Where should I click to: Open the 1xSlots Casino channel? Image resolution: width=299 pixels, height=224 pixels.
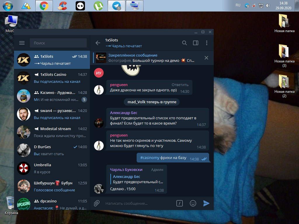(52, 78)
